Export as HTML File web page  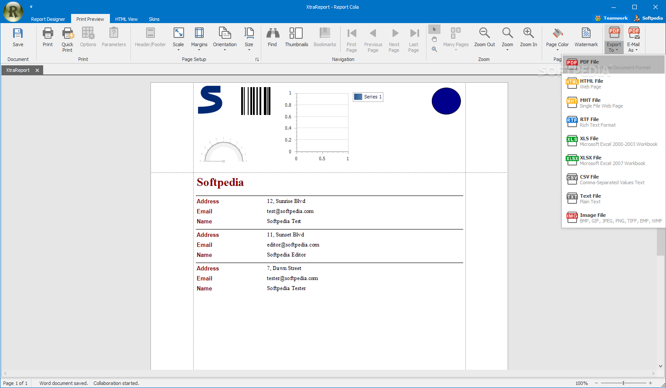[x=613, y=84]
